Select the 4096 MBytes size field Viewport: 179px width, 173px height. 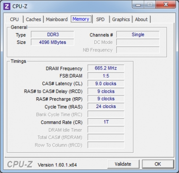click(52, 42)
